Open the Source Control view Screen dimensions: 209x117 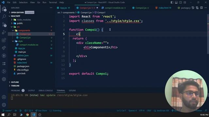coord(4,25)
